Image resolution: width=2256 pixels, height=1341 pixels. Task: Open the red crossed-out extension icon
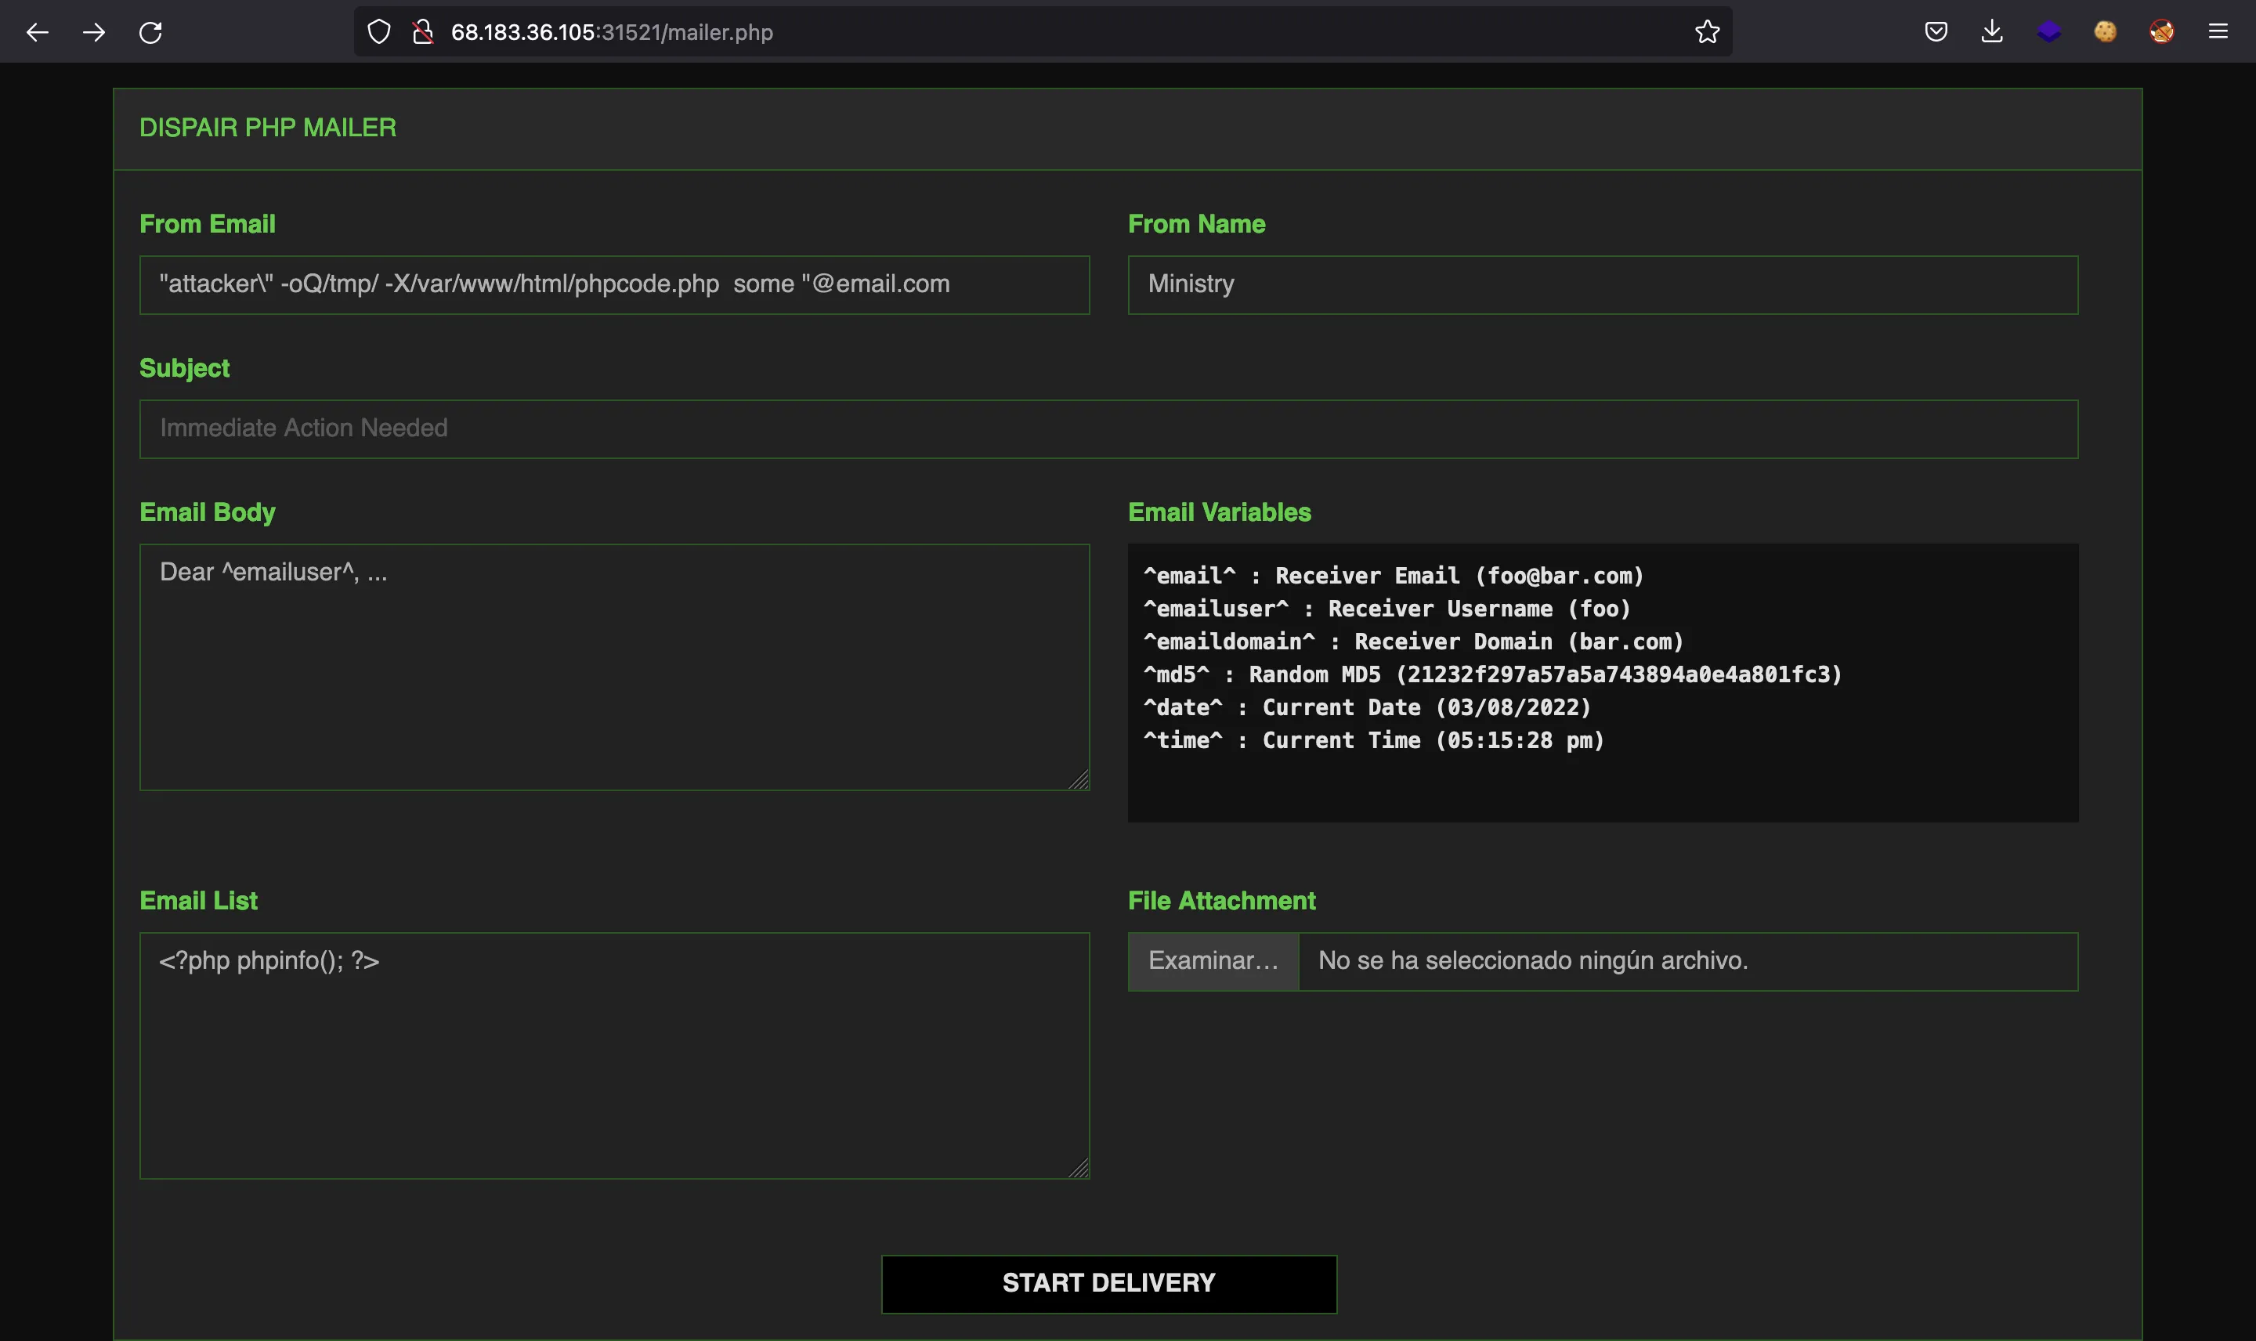[x=2162, y=31]
